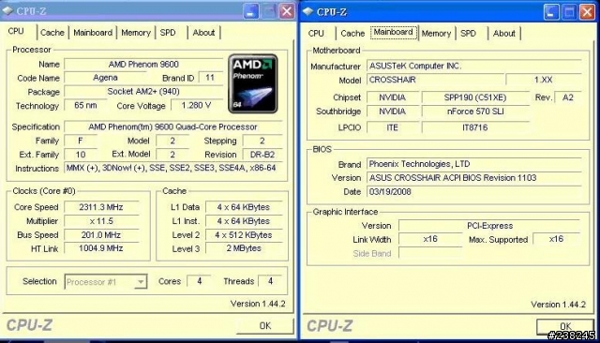
Task: Open About tab in left window
Action: (x=203, y=33)
